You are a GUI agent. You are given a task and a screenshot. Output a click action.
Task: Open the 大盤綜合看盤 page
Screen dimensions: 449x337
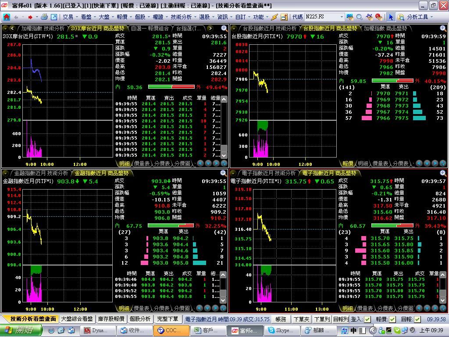77,319
